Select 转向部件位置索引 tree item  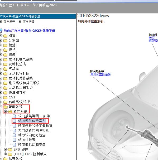click(32, 121)
